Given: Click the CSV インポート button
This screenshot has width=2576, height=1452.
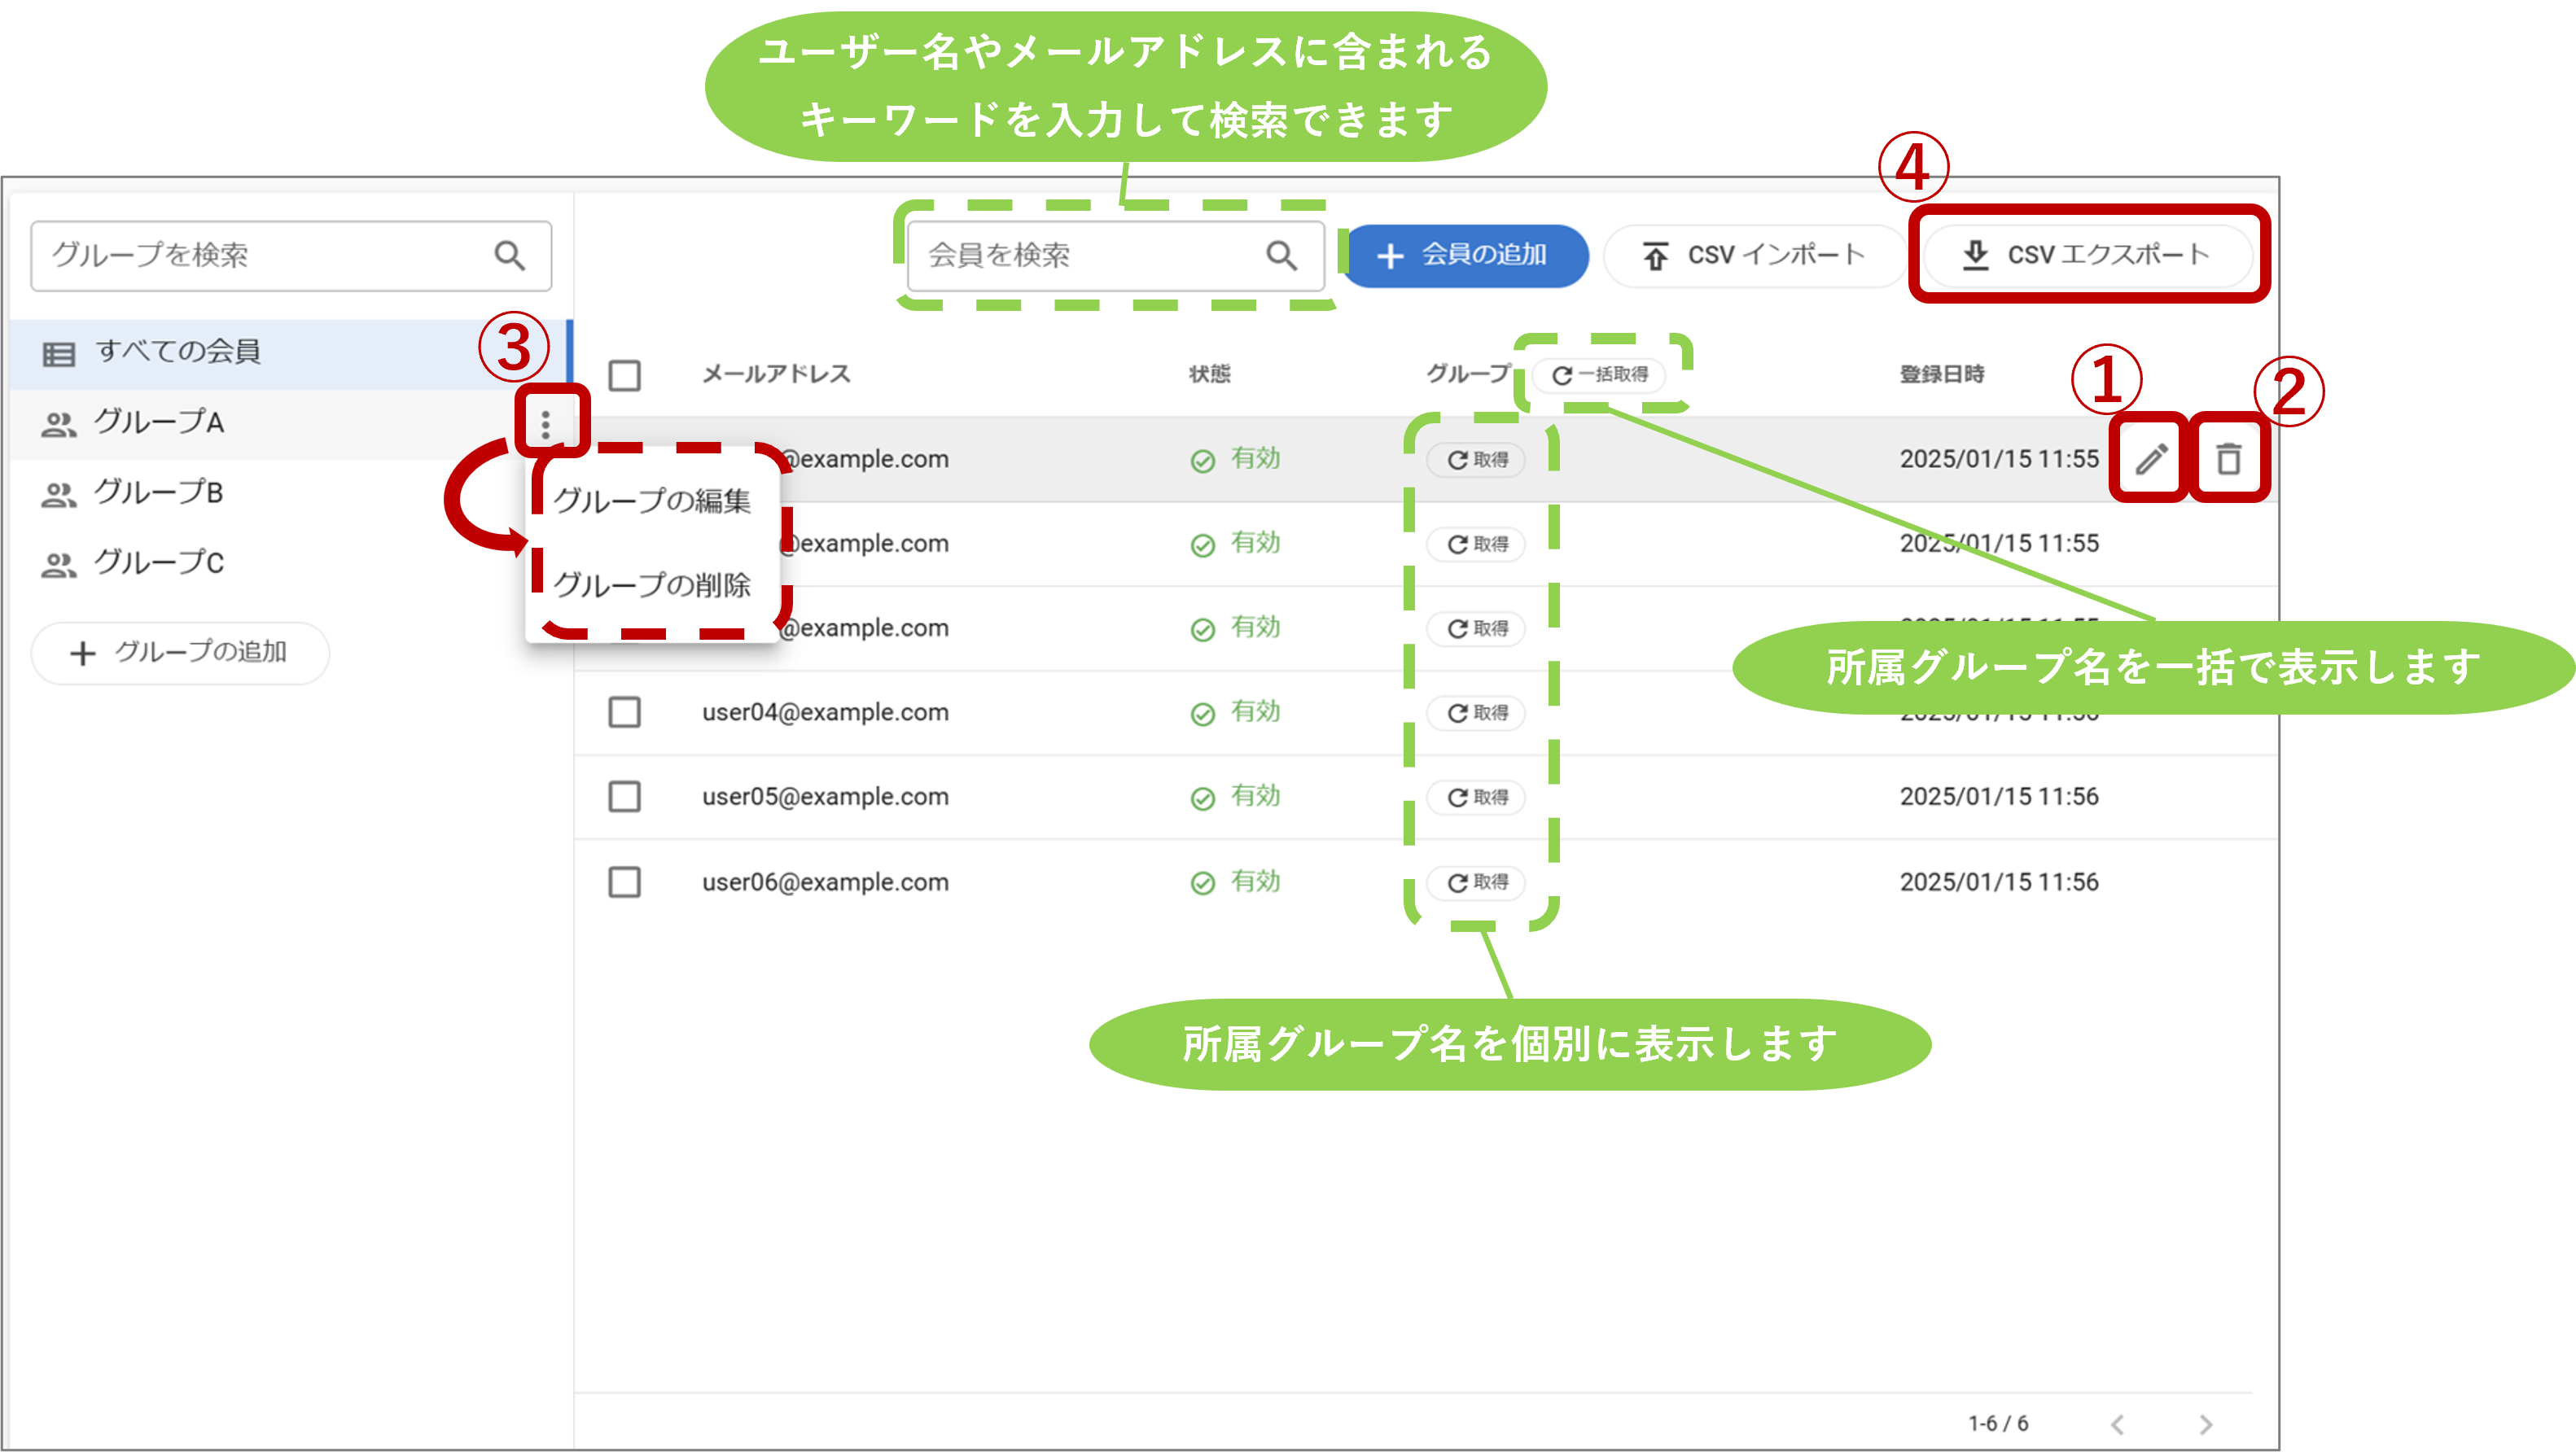Looking at the screenshot, I should [x=1755, y=256].
